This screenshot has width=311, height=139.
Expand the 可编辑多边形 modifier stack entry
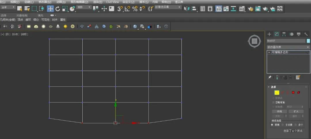(x=269, y=52)
